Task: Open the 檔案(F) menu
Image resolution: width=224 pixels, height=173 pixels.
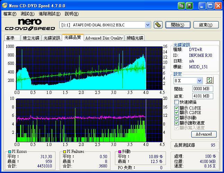Action: [10, 14]
